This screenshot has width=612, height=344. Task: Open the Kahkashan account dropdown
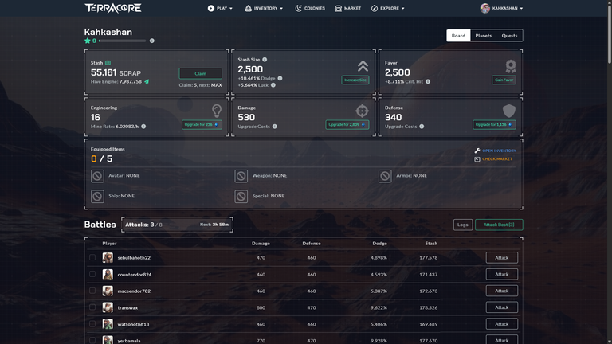click(x=501, y=8)
